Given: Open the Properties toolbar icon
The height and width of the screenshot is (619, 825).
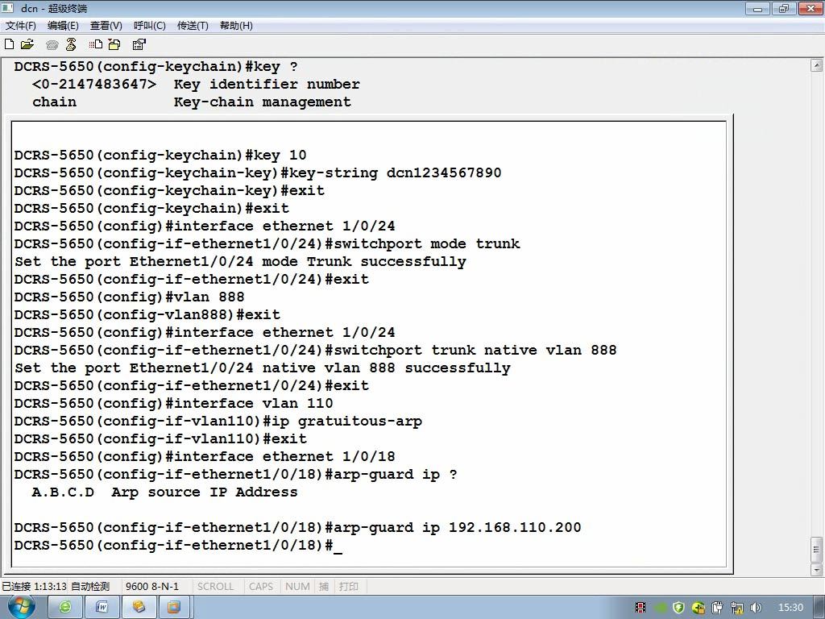Looking at the screenshot, I should click(x=139, y=45).
